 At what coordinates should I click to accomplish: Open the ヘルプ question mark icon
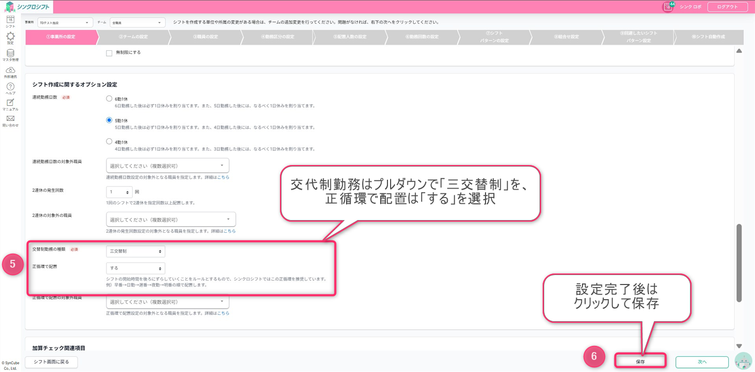tap(10, 86)
